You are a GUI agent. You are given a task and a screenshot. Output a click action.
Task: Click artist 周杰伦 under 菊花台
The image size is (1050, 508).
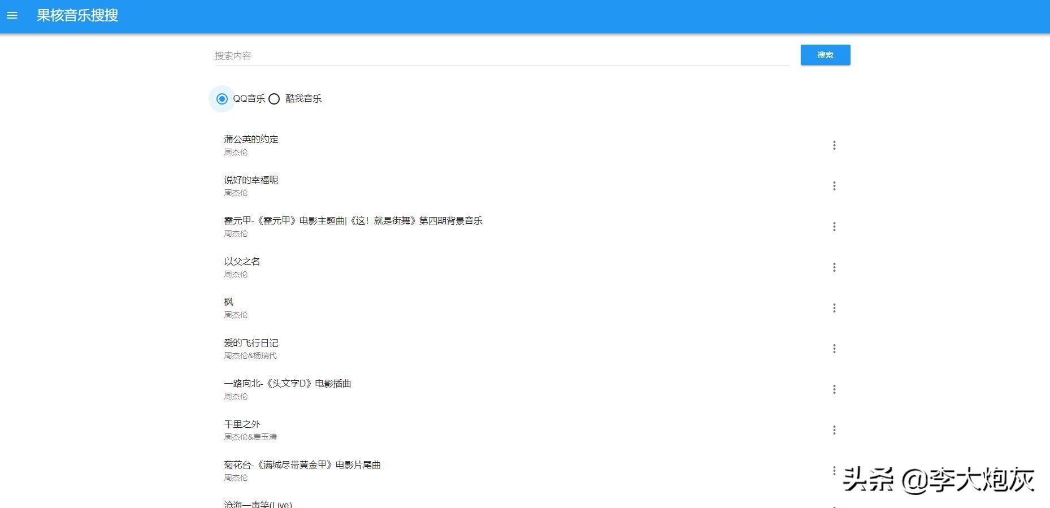pyautogui.click(x=236, y=477)
